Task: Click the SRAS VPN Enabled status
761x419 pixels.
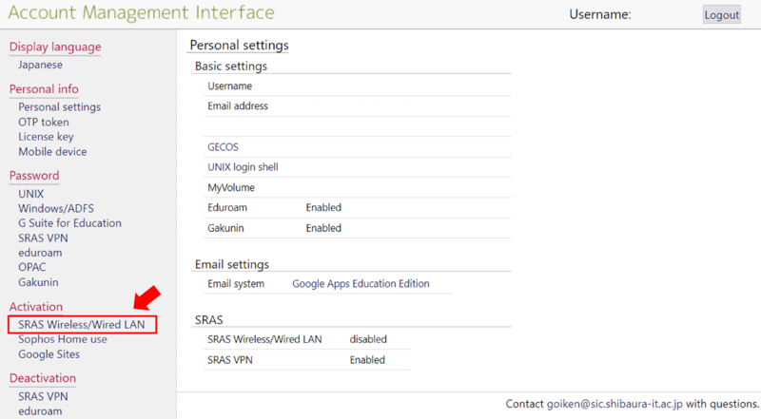Action: (367, 360)
